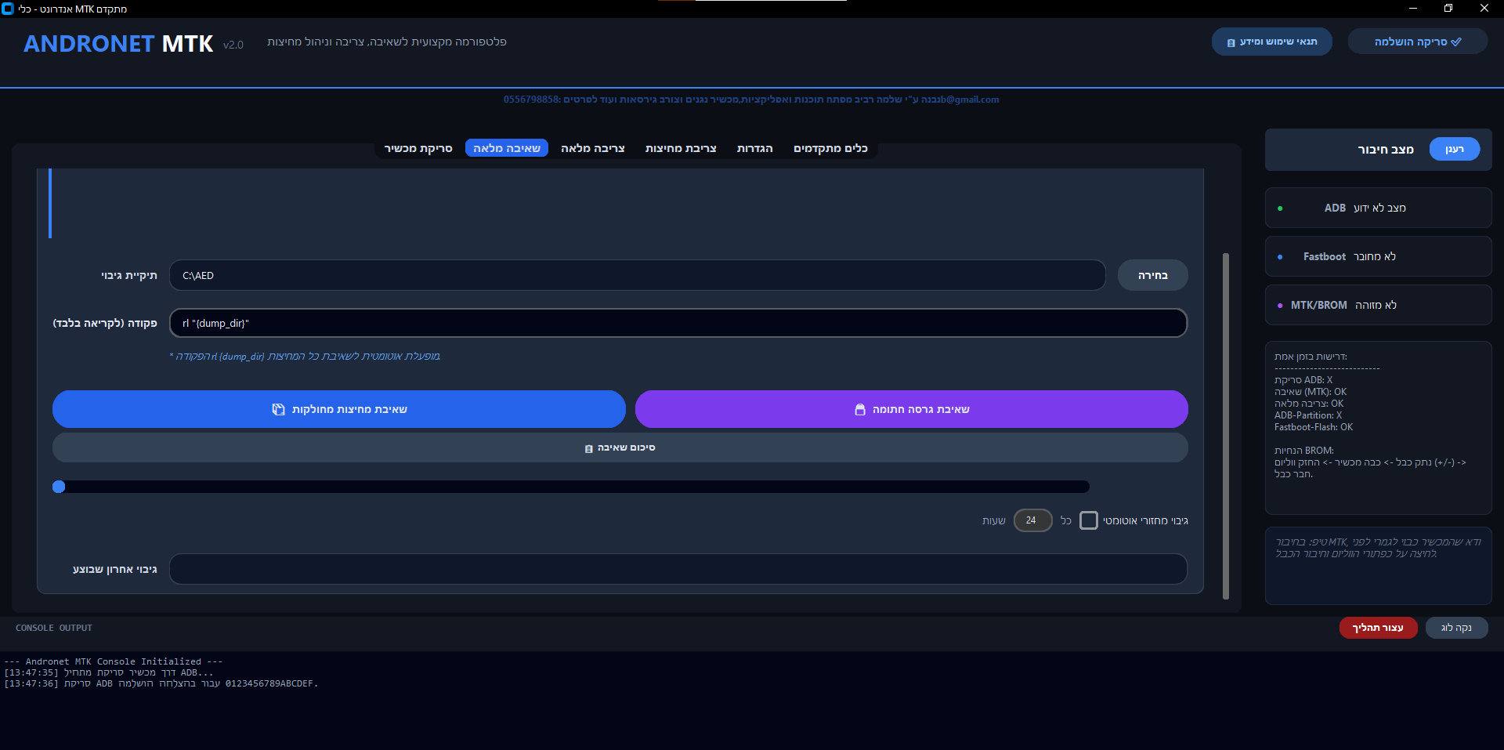Open terms of use and info (תנאי שימוש ומידע)
This screenshot has height=750, width=1504.
pos(1271,42)
